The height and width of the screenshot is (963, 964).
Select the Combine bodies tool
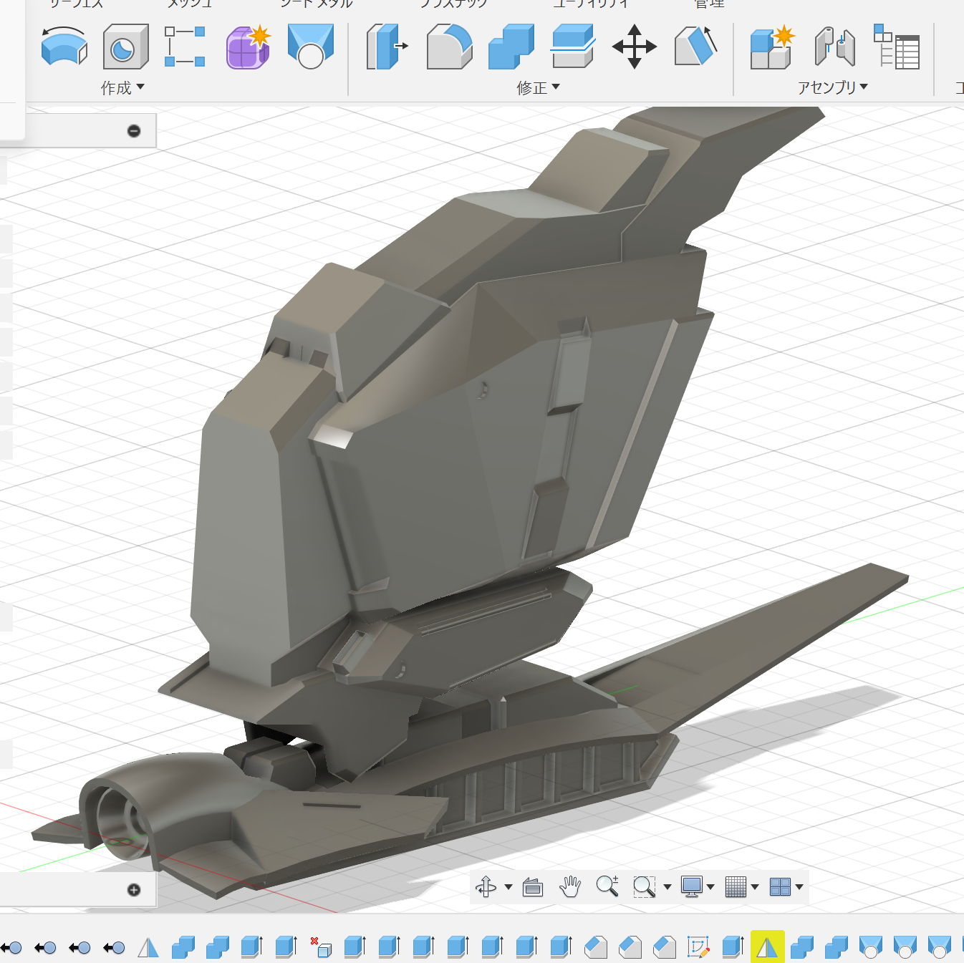pos(511,47)
